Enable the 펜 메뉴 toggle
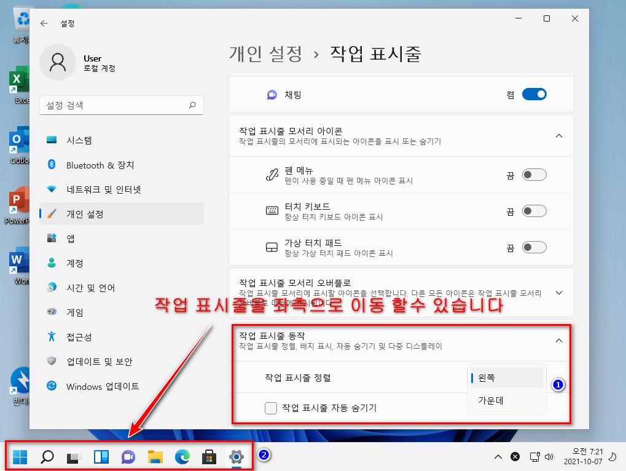The width and height of the screenshot is (626, 471). 534,175
